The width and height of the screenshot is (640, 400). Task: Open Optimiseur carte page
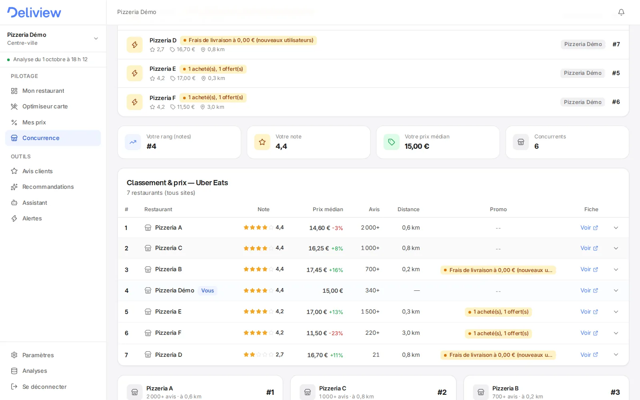tap(53, 106)
